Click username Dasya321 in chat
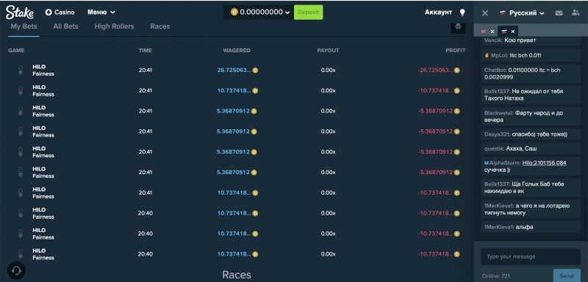588x282 pixels. coord(497,134)
